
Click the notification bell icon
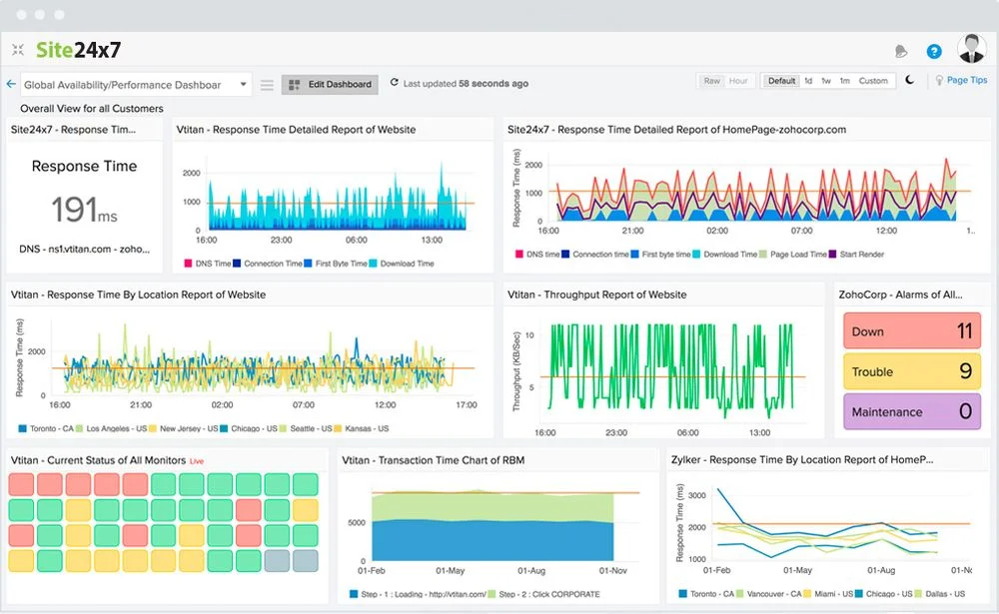[x=900, y=50]
